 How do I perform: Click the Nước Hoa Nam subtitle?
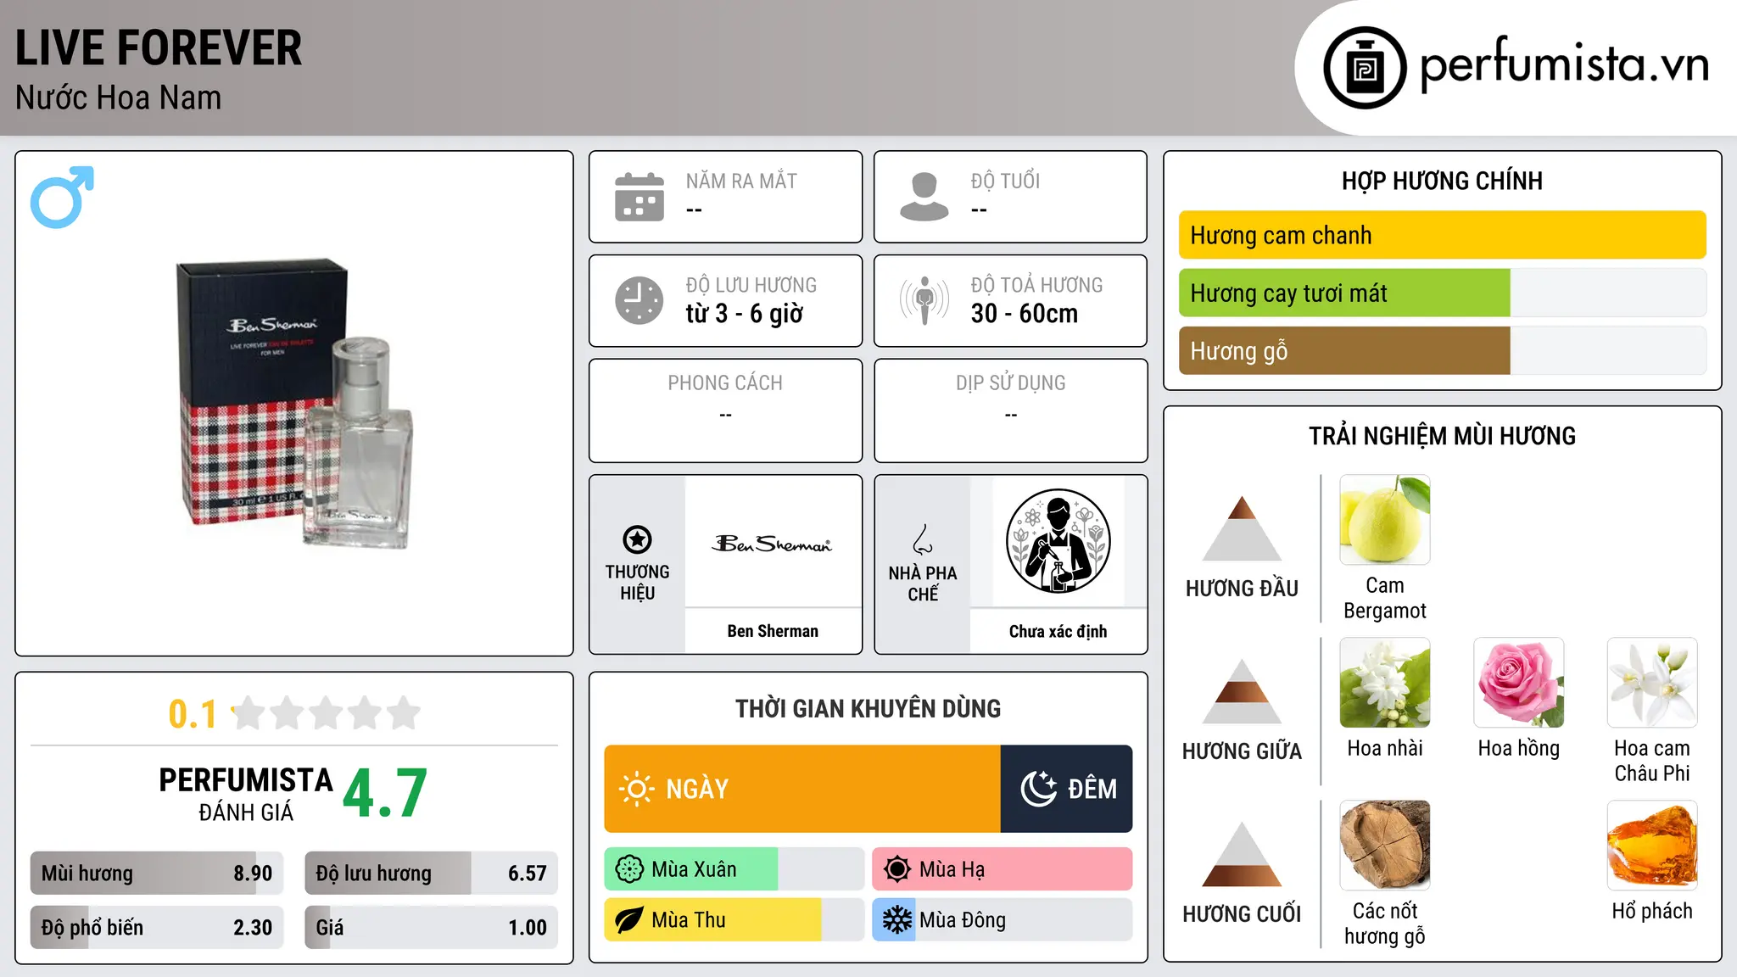point(118,98)
